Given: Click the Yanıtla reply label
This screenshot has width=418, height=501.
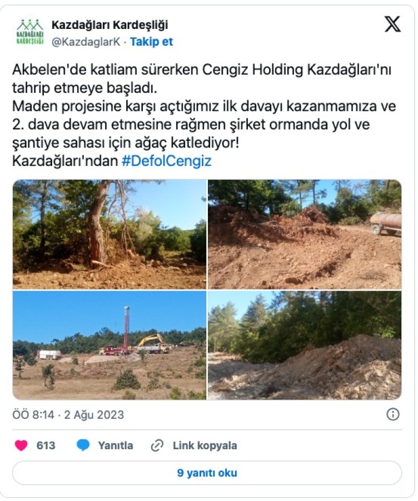Looking at the screenshot, I should pos(116,445).
